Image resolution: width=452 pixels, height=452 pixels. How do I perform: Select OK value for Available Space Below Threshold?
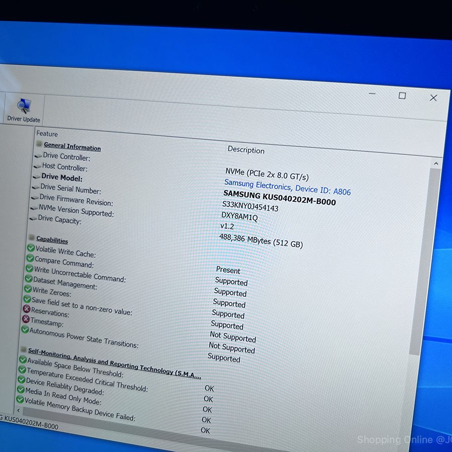(209, 388)
